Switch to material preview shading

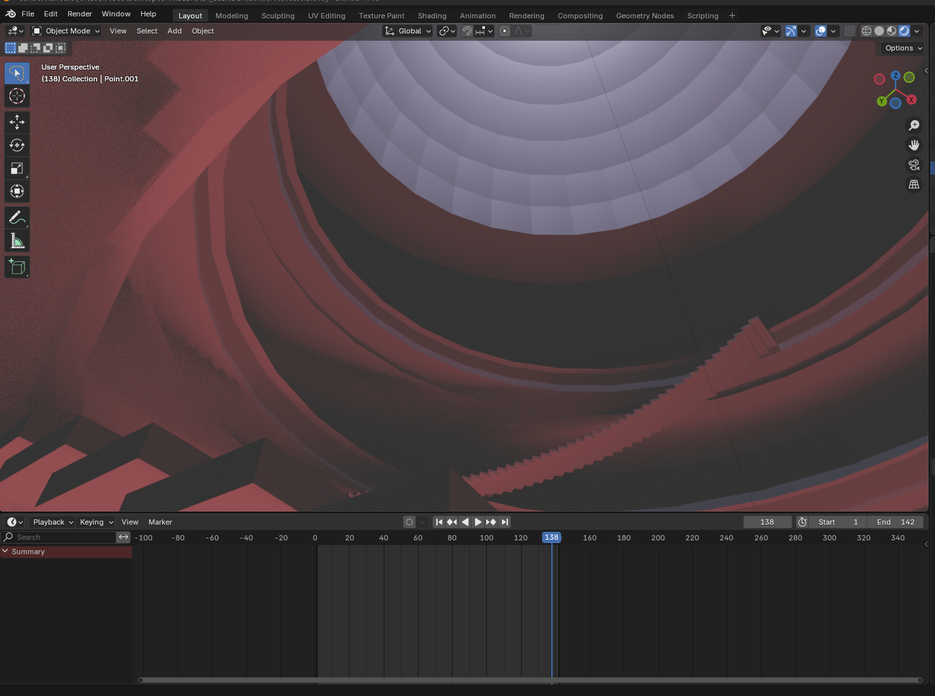[892, 31]
